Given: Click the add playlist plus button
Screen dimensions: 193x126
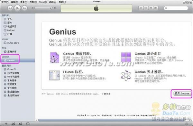Looking at the screenshot, I should tap(6, 124).
